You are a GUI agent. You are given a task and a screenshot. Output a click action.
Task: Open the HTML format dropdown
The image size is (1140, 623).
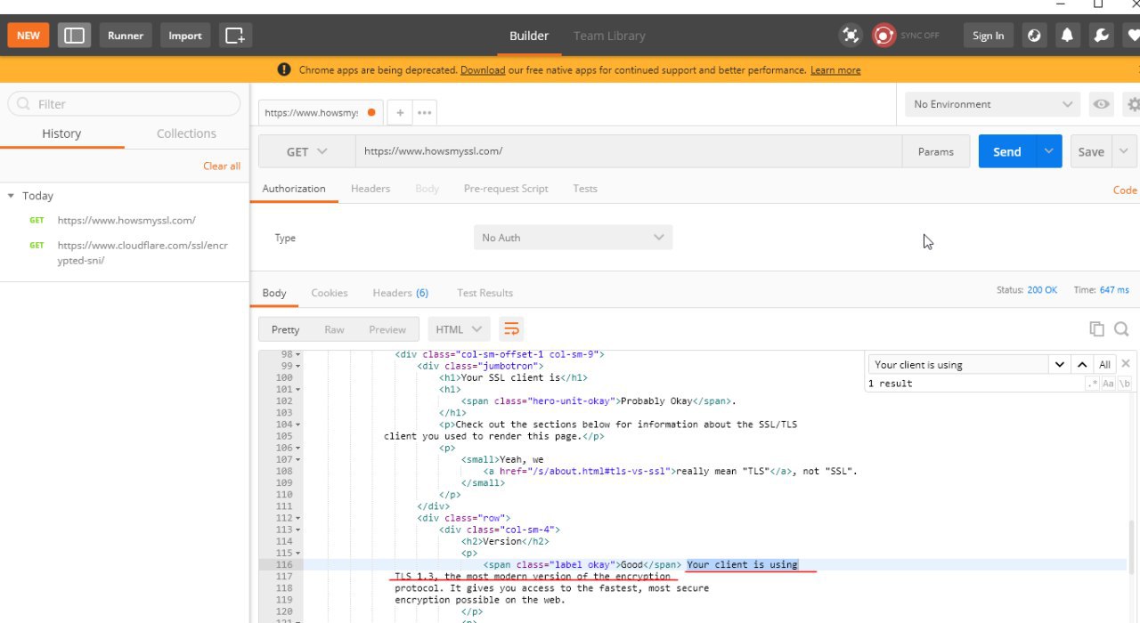coord(459,329)
